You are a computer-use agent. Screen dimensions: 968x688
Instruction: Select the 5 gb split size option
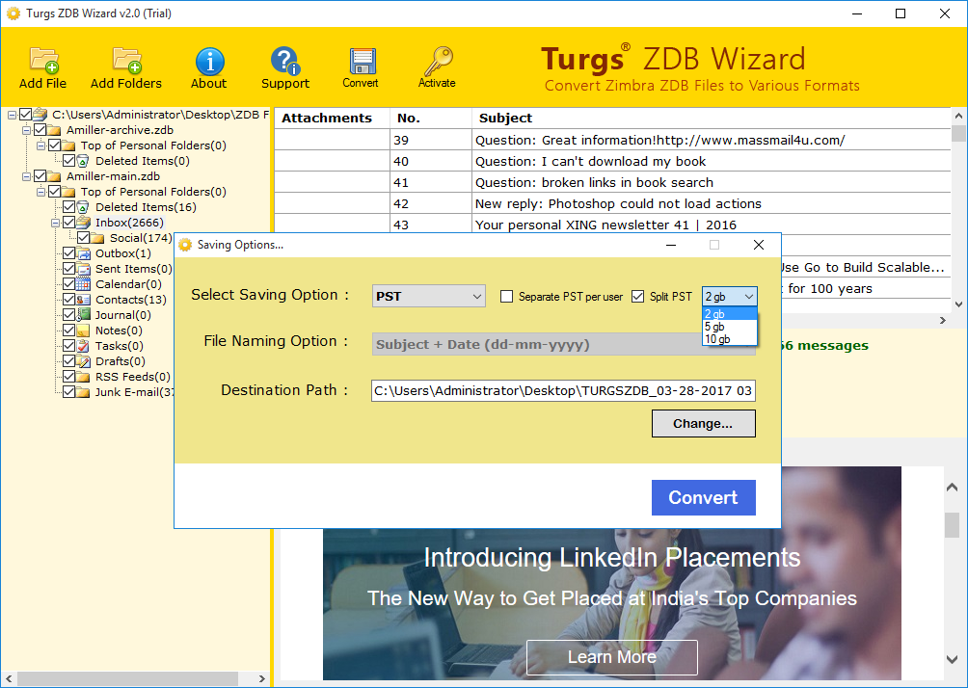[x=730, y=327]
